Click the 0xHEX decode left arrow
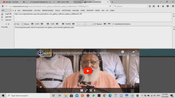The image size is (175, 98). point(32,24)
